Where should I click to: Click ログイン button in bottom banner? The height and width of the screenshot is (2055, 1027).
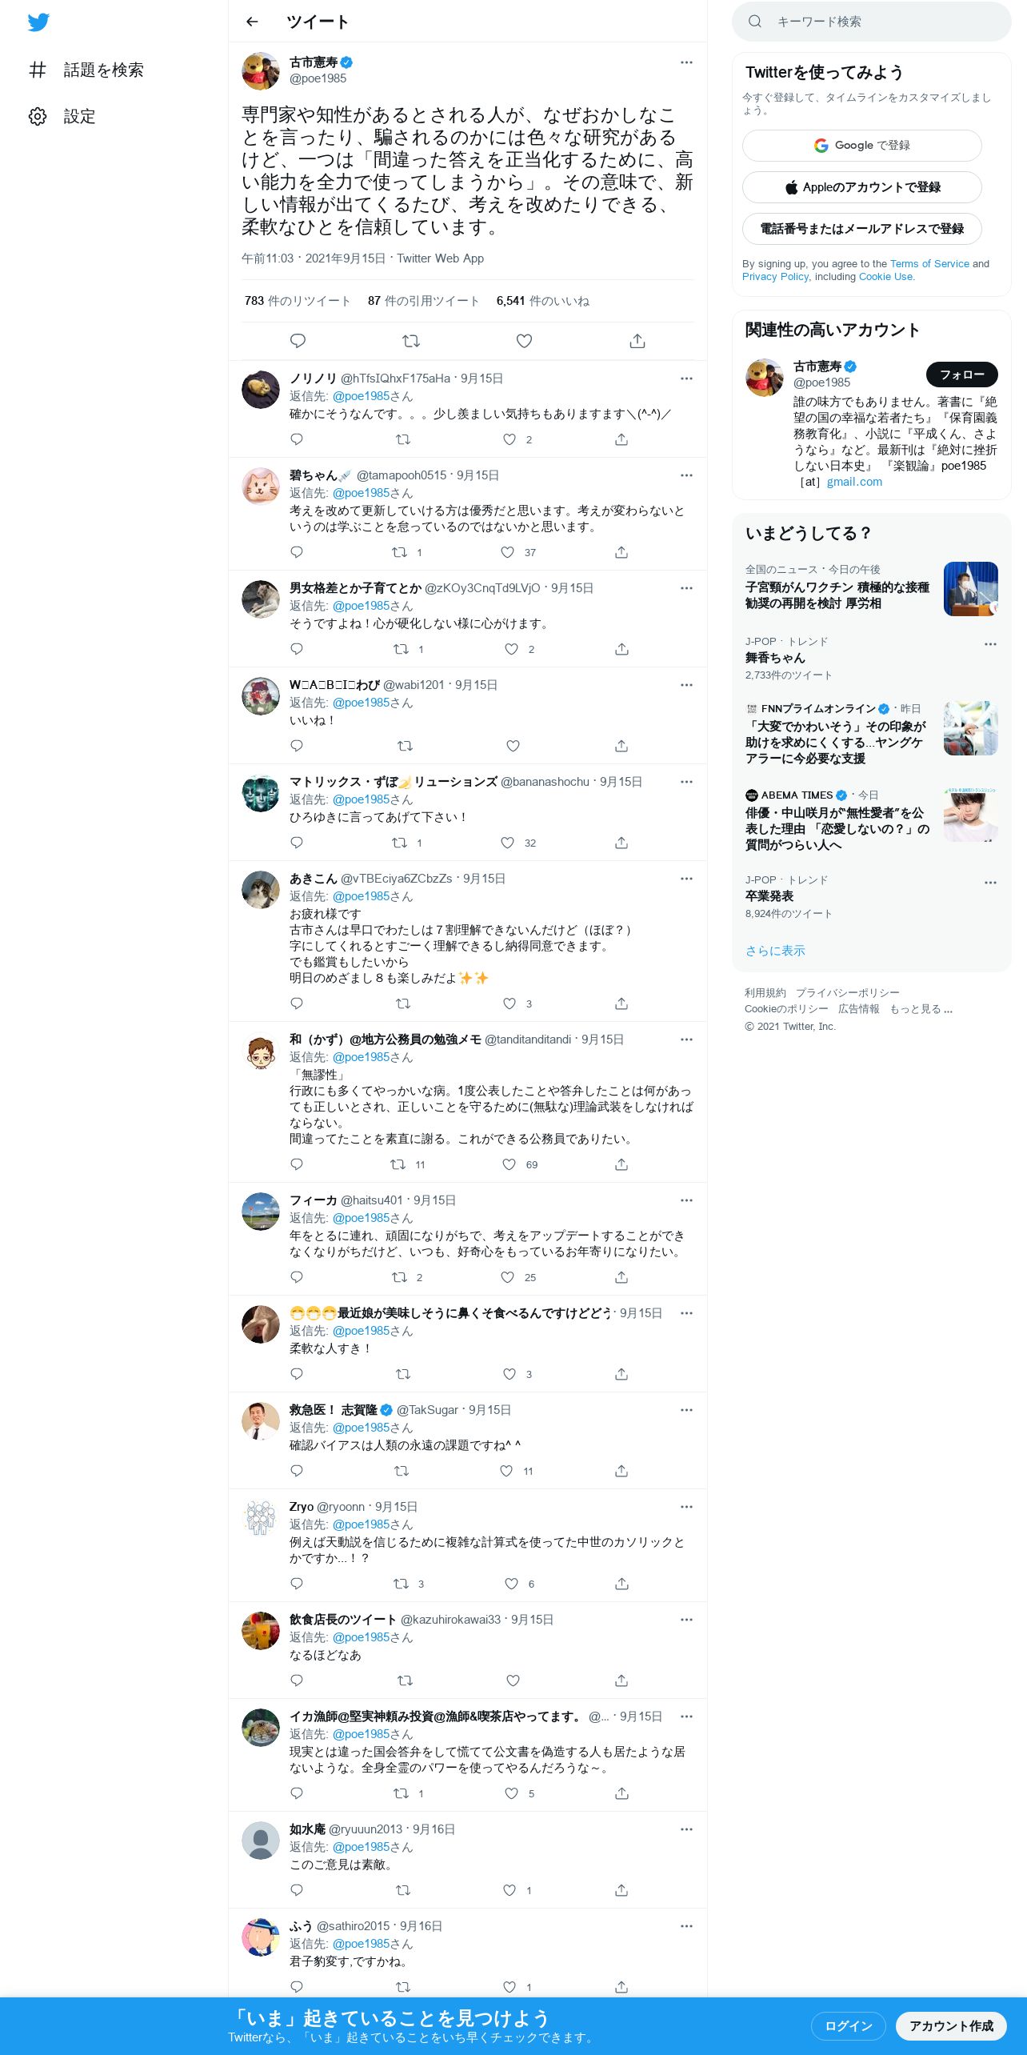[848, 2025]
